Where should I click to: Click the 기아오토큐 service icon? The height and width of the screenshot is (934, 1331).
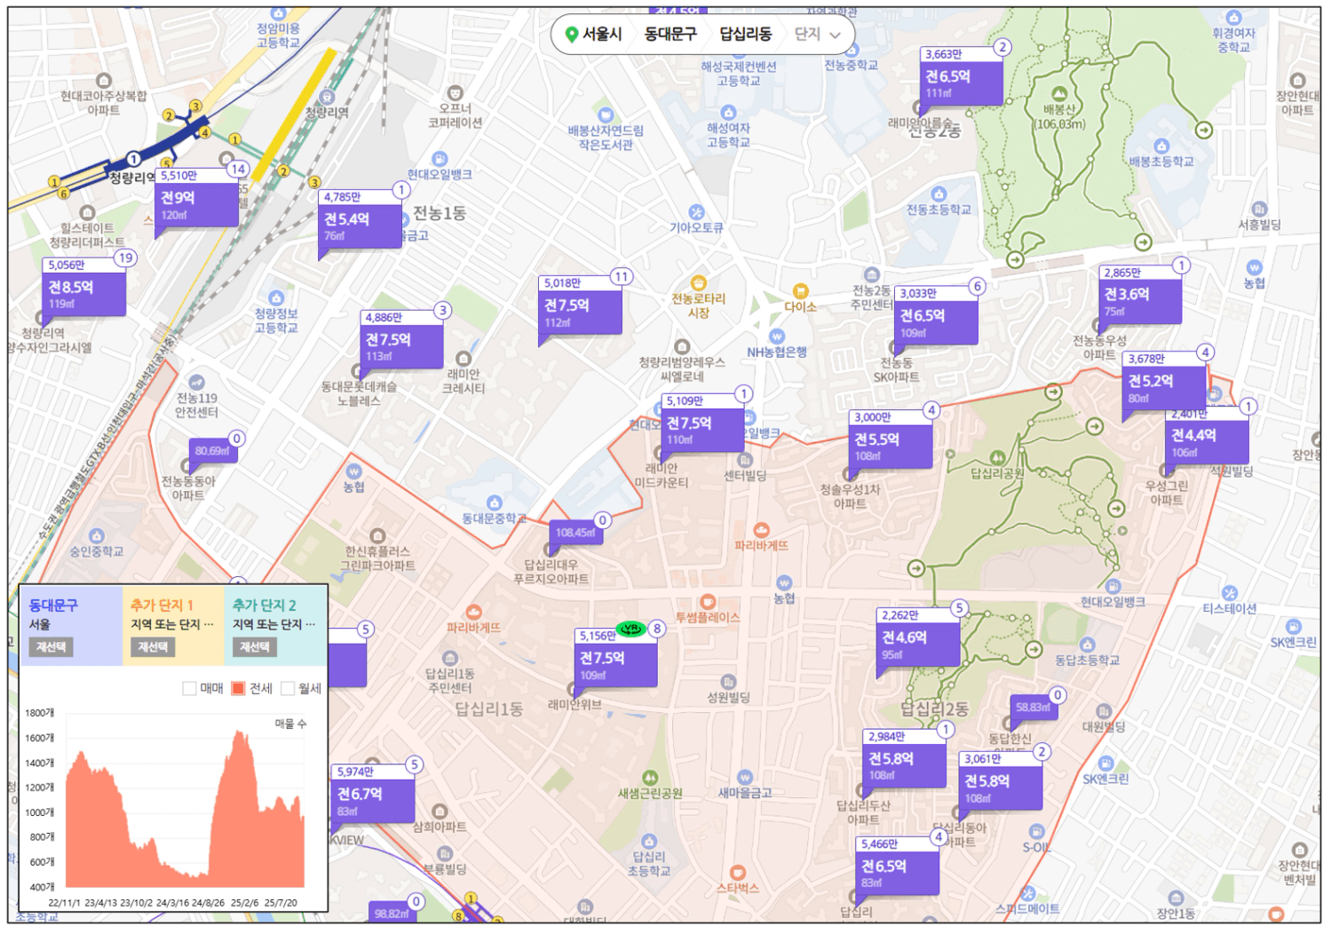[696, 212]
